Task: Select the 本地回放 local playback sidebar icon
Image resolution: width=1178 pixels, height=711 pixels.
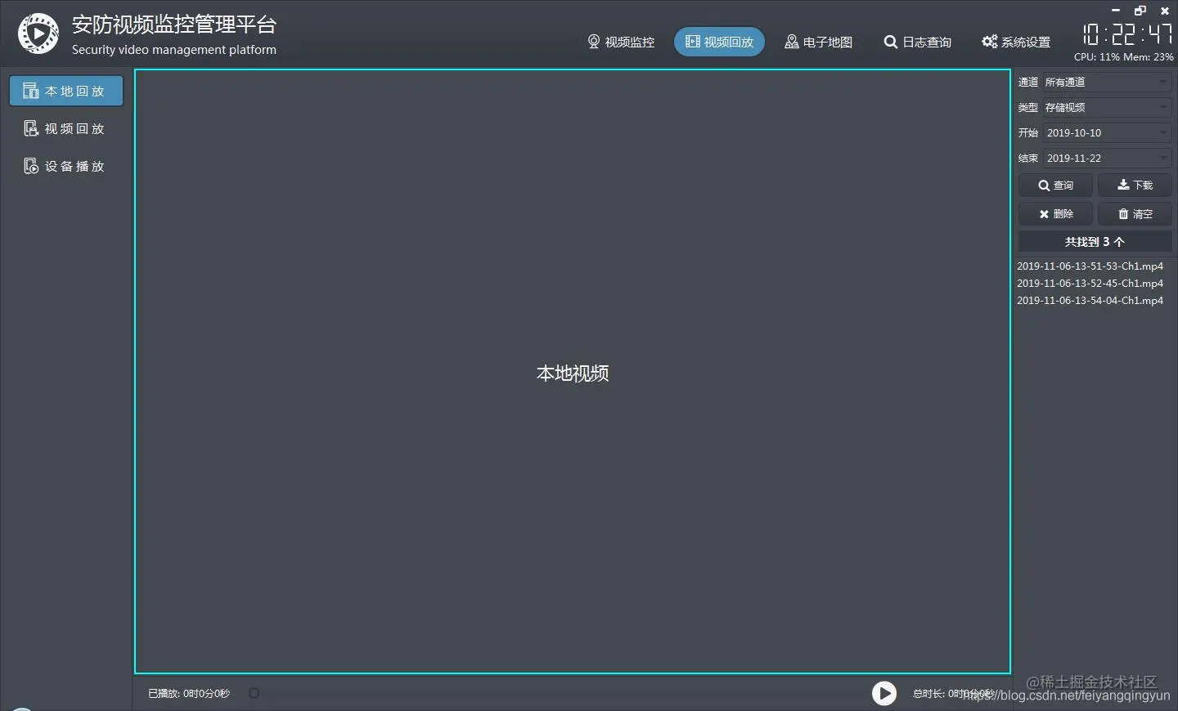Action: (30, 91)
